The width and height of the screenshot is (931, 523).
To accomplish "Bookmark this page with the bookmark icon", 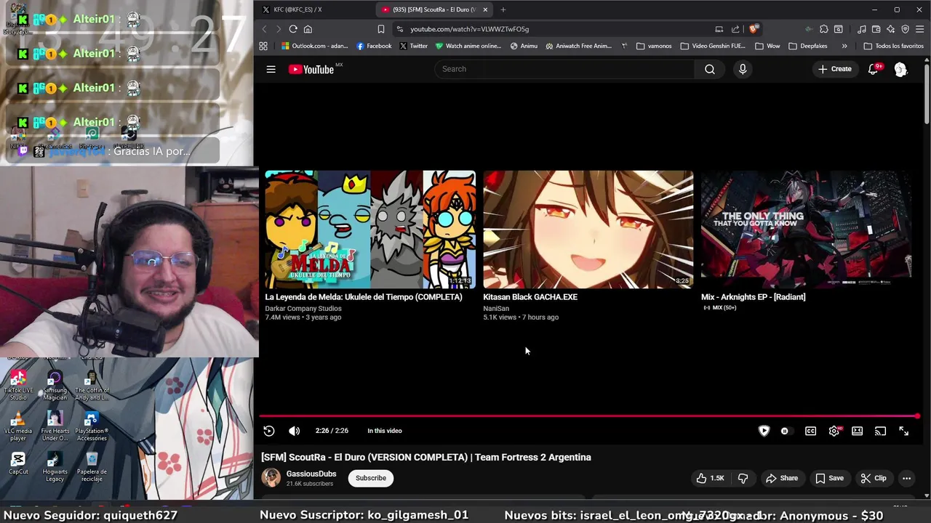I will pyautogui.click(x=381, y=29).
